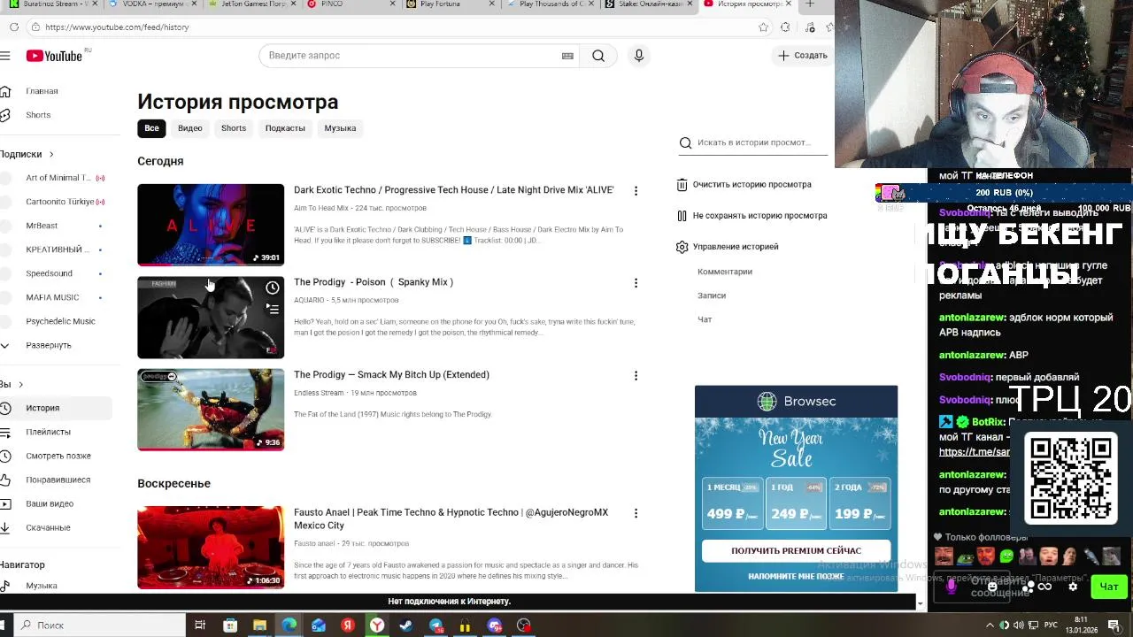Screen dimensions: 1133x637
Task: Open Shorts in the sidebar
Action: click(x=38, y=115)
